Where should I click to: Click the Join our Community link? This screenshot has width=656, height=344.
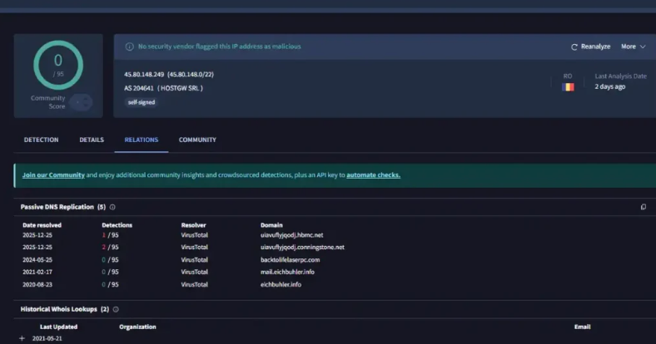(53, 175)
